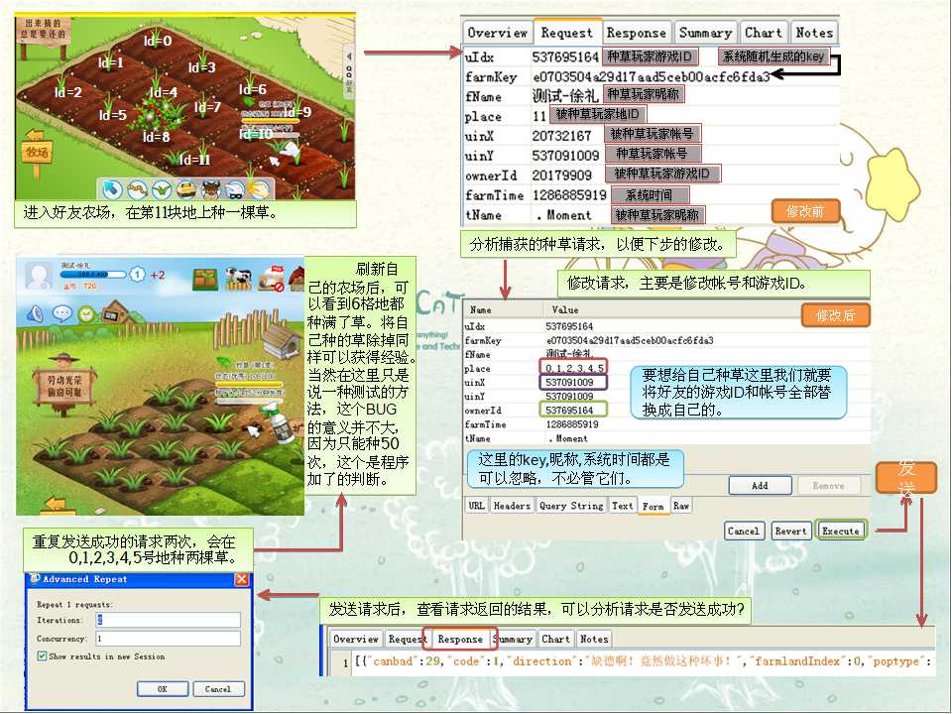Switch to the top Response tab
Image resolution: width=952 pixels, height=714 pixels.
pos(637,33)
